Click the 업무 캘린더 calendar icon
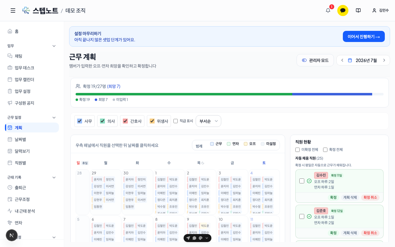 coord(10,79)
